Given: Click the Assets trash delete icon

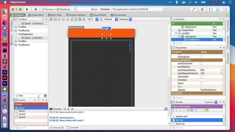Looking at the screenshot, I should coord(192,110).
